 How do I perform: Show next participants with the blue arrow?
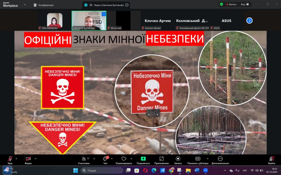(x=249, y=21)
